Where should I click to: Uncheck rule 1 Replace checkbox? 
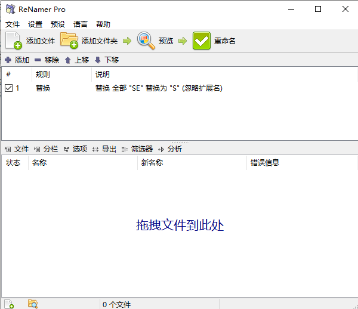pos(9,88)
